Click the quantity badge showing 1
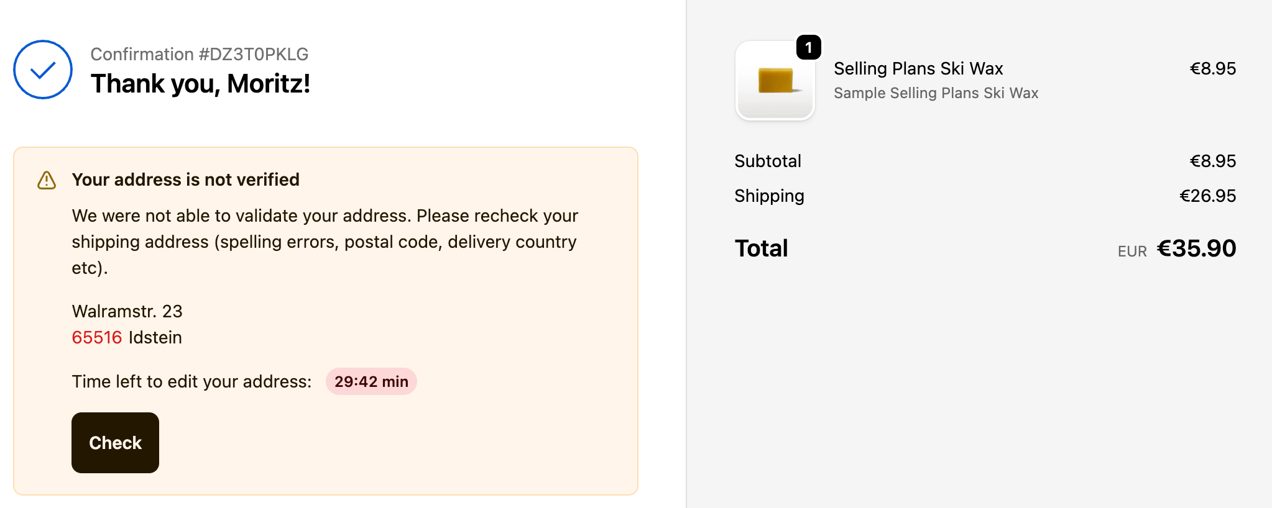The width and height of the screenshot is (1272, 508). point(808,47)
